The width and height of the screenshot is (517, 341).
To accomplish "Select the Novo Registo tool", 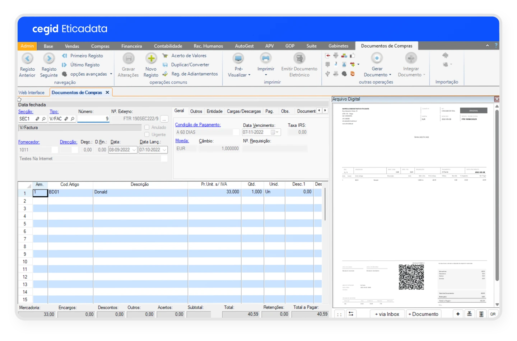I will pyautogui.click(x=151, y=65).
